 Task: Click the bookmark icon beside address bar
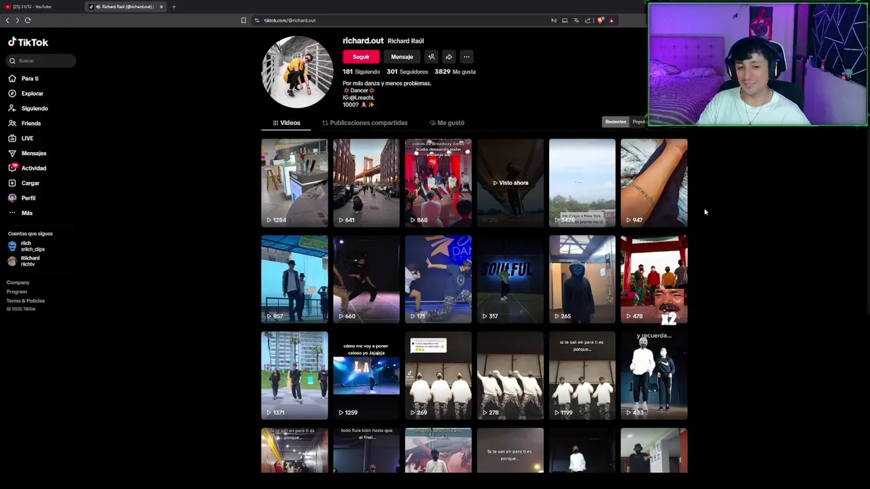click(x=243, y=20)
